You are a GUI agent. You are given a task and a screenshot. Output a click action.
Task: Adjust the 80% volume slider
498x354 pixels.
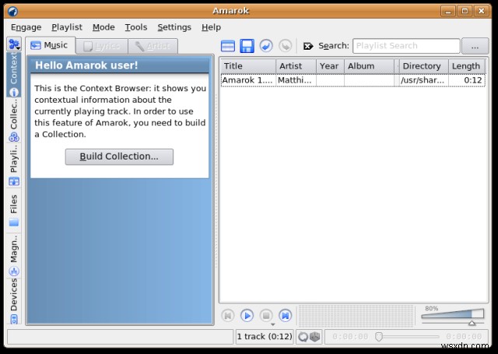[x=453, y=315]
